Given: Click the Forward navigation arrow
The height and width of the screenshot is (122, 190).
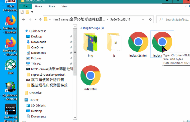Looking at the screenshot, I should 30,19.
